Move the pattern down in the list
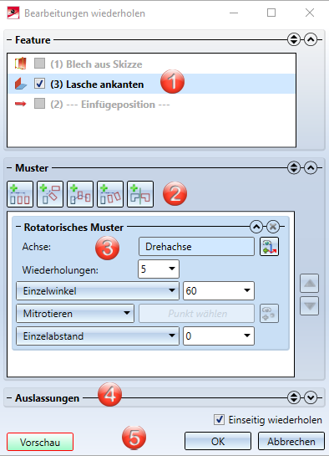Screen dimensions: 329x456 310,305
